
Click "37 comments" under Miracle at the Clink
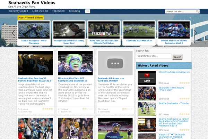(x=65, y=112)
